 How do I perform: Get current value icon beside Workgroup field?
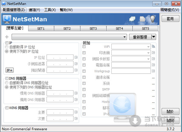153,71
